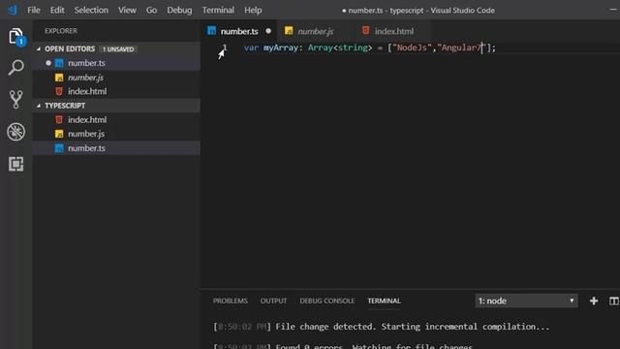Image resolution: width=620 pixels, height=349 pixels.
Task: Click the TypeScript icon on the number.ts tab
Action: point(212,30)
